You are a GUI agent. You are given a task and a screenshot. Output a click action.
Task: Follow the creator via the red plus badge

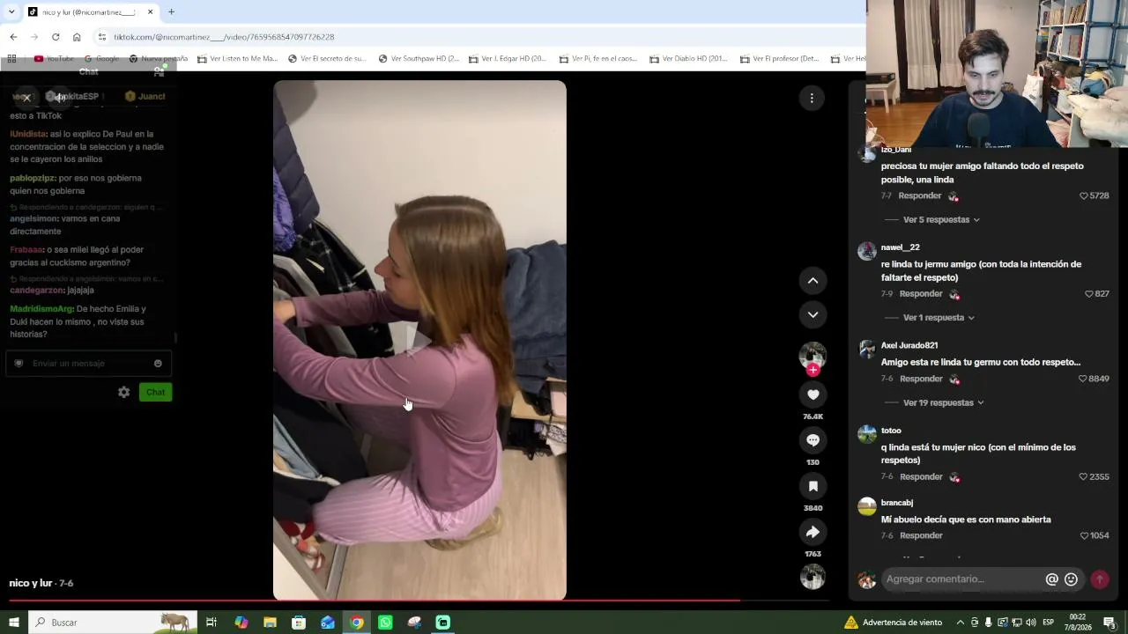pos(813,370)
